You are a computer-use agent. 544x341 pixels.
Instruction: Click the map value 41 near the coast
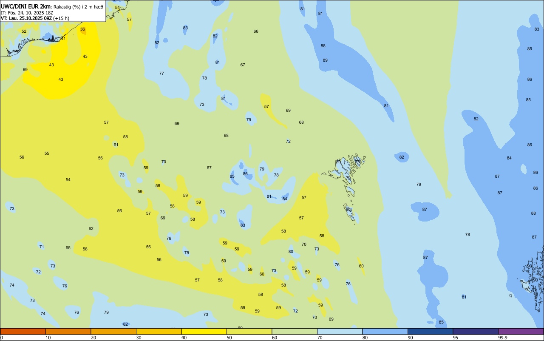[63, 38]
